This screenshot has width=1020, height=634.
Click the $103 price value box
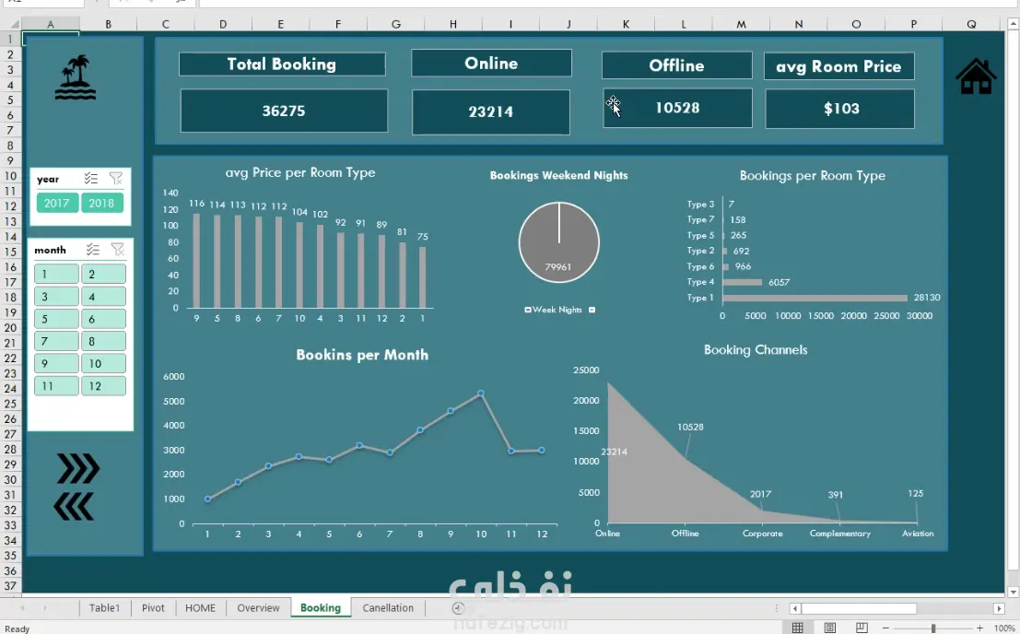coord(839,108)
